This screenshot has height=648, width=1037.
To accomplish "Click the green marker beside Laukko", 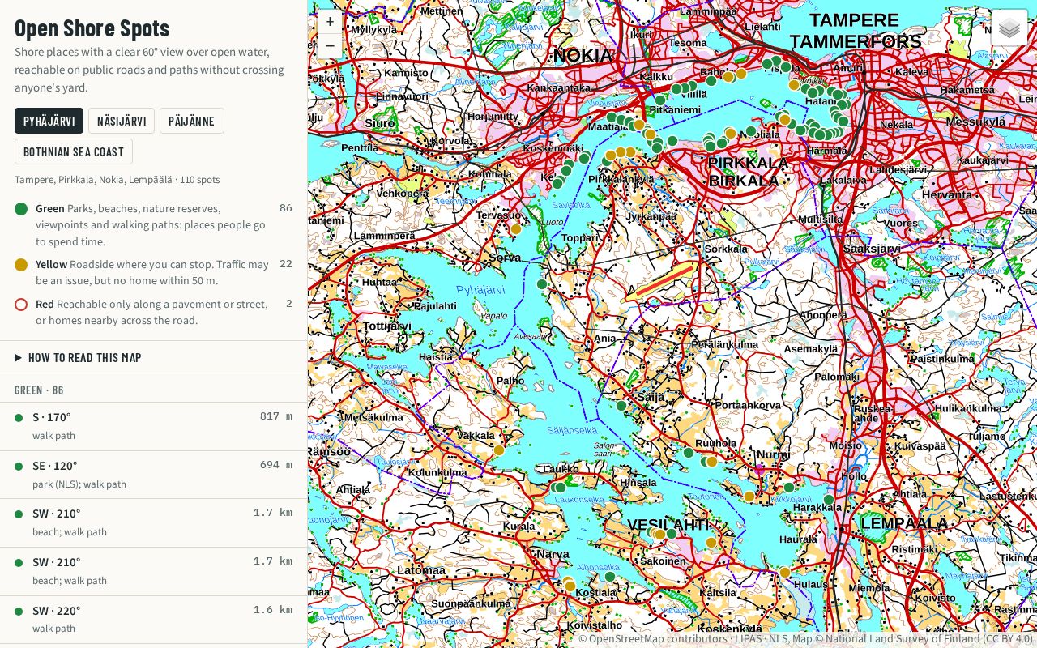I will pos(560,488).
